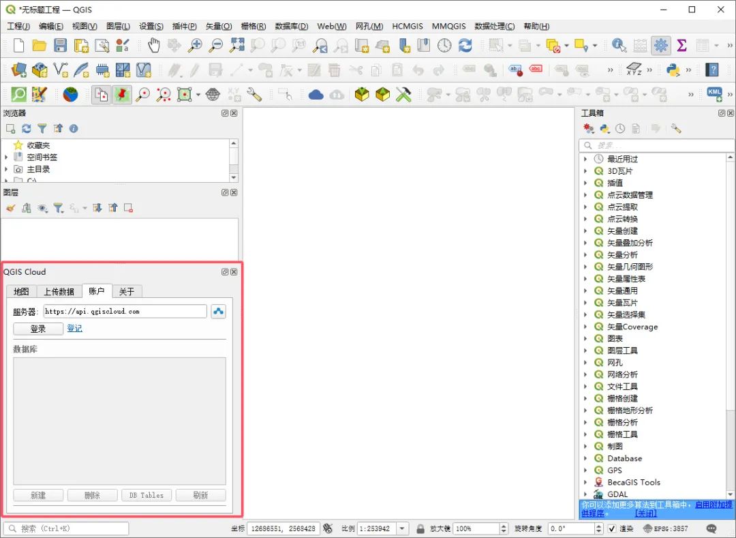Click the log messages speech bubble icon

pyautogui.click(x=711, y=528)
